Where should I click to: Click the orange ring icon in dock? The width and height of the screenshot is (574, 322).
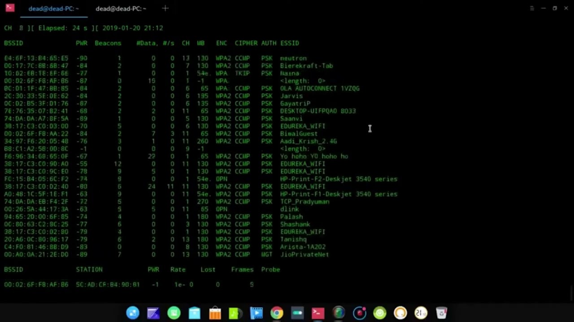tap(400, 313)
